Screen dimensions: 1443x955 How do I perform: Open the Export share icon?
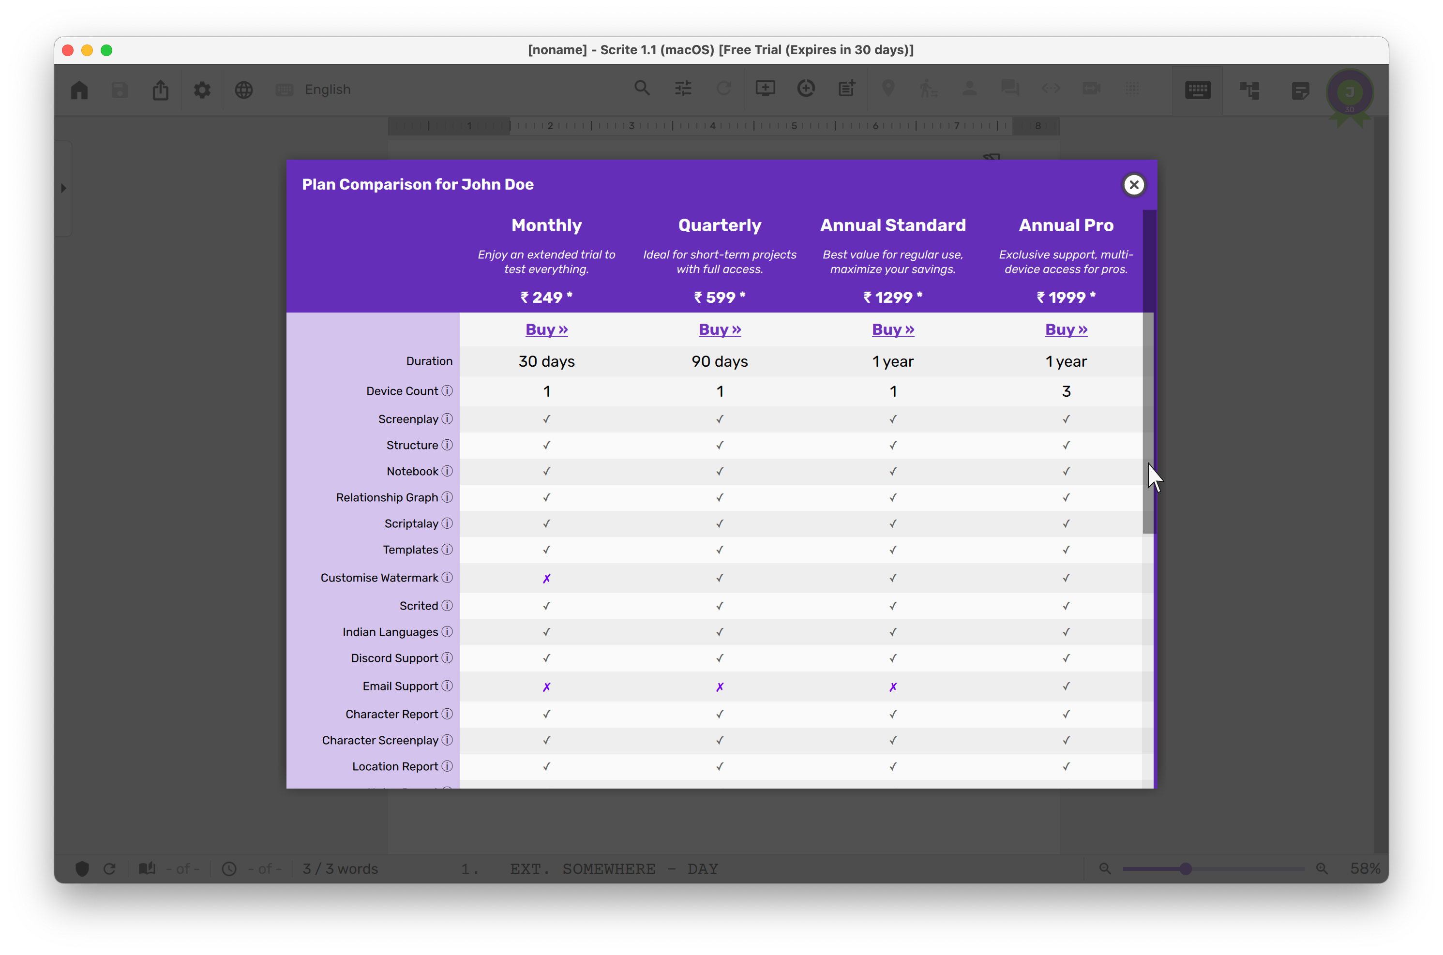[160, 90]
